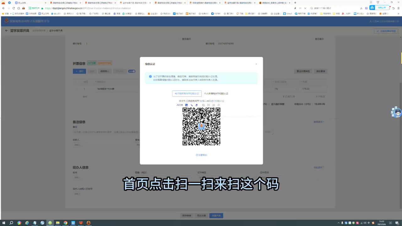This screenshot has height=226, width=402.
Task: Select the first invoice row checkbox
Action: [x=76, y=89]
